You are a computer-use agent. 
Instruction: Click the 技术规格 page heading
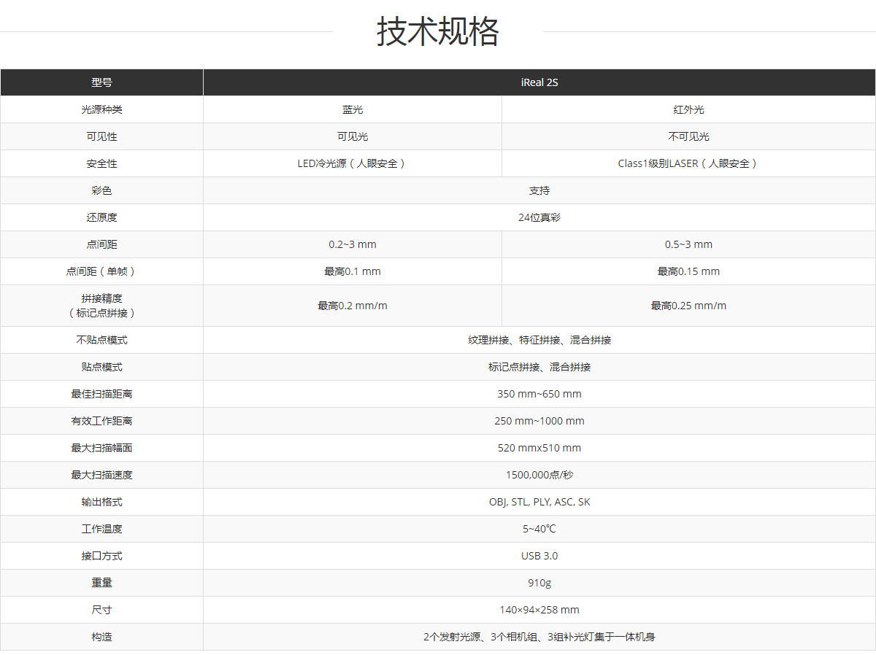(437, 32)
